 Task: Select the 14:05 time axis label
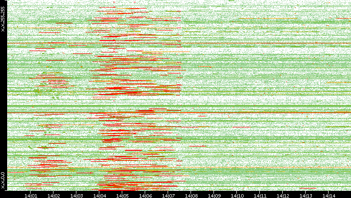point(122,196)
